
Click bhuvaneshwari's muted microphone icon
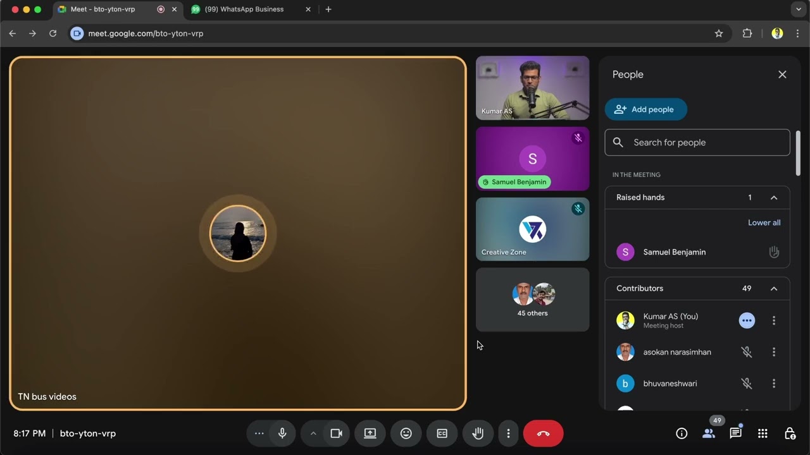(747, 384)
